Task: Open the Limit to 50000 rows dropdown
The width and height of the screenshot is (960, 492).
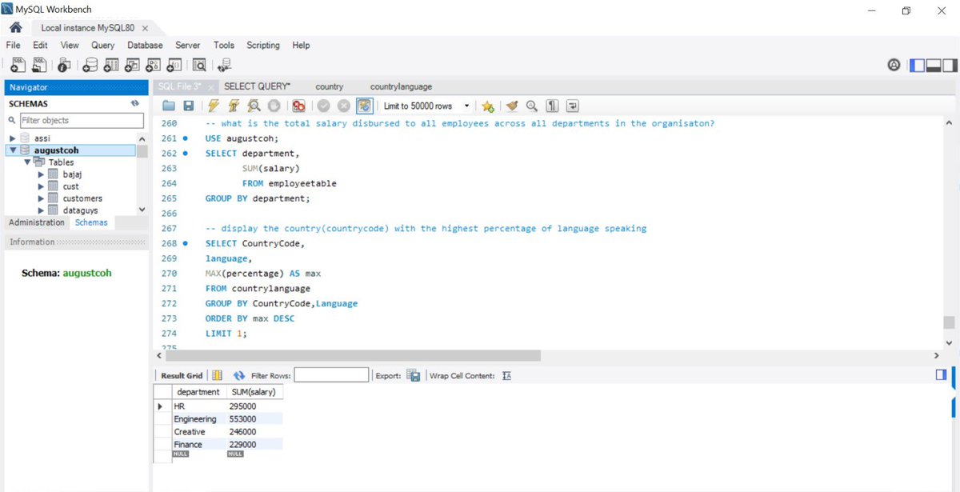Action: click(x=467, y=106)
